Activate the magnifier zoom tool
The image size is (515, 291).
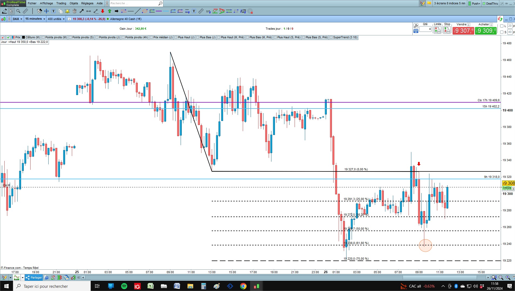click(x=18, y=11)
